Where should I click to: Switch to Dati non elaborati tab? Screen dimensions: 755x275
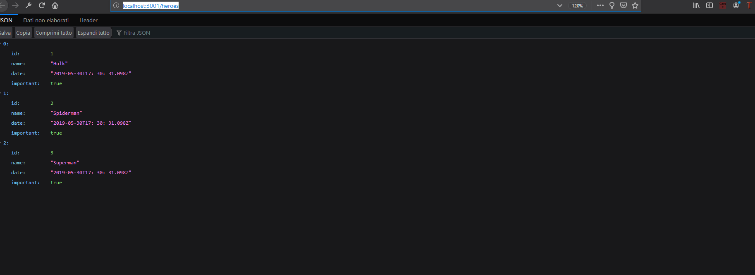[46, 20]
